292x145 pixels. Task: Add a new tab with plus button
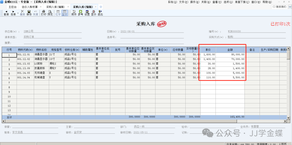(x=101, y=7)
